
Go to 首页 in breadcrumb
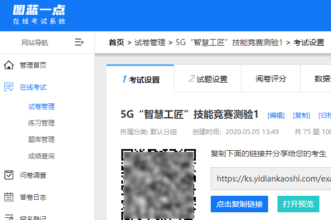point(116,42)
